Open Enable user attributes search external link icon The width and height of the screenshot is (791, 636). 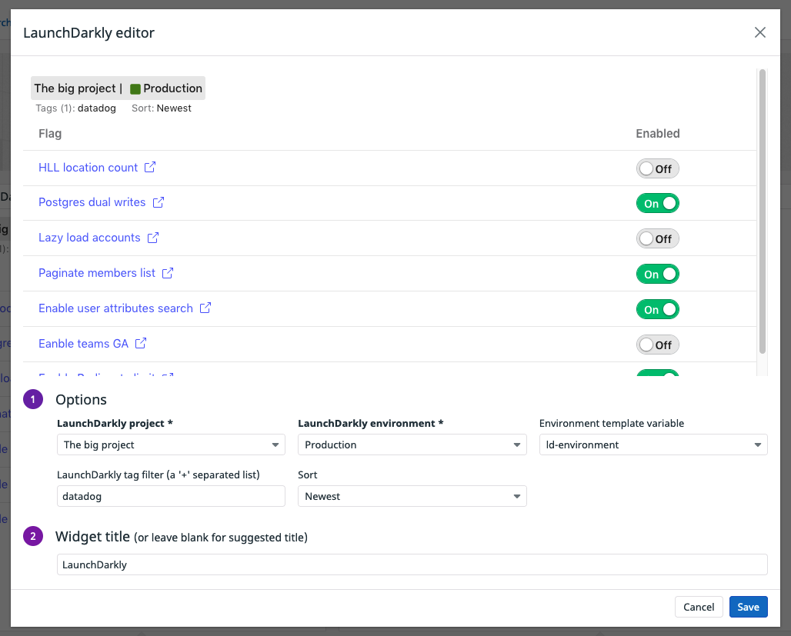tap(205, 308)
